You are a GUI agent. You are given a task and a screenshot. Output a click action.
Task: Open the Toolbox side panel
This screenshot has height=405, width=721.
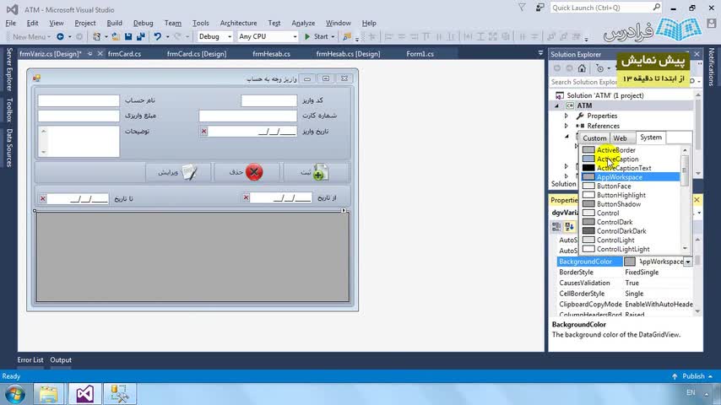[x=9, y=110]
